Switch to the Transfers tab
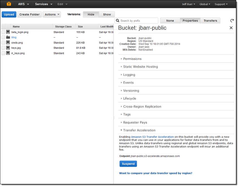Screen dimensions: 239x187 pyautogui.click(x=210, y=21)
